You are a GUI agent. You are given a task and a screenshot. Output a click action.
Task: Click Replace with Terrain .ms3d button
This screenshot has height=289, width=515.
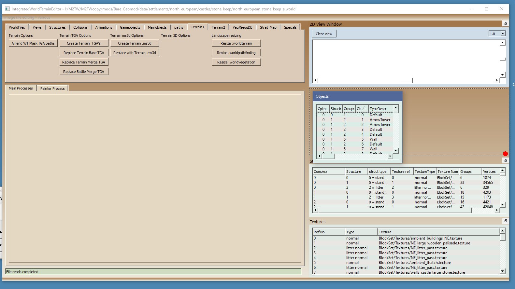(135, 53)
